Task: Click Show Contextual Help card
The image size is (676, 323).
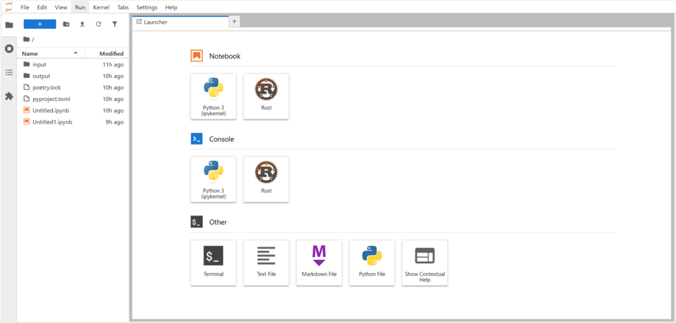Action: point(424,263)
